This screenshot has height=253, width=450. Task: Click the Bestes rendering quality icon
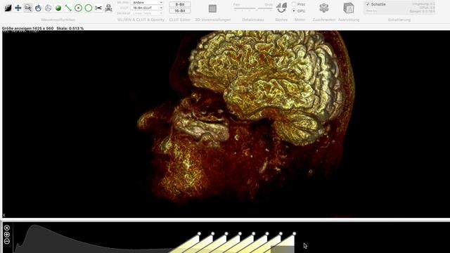[281, 8]
